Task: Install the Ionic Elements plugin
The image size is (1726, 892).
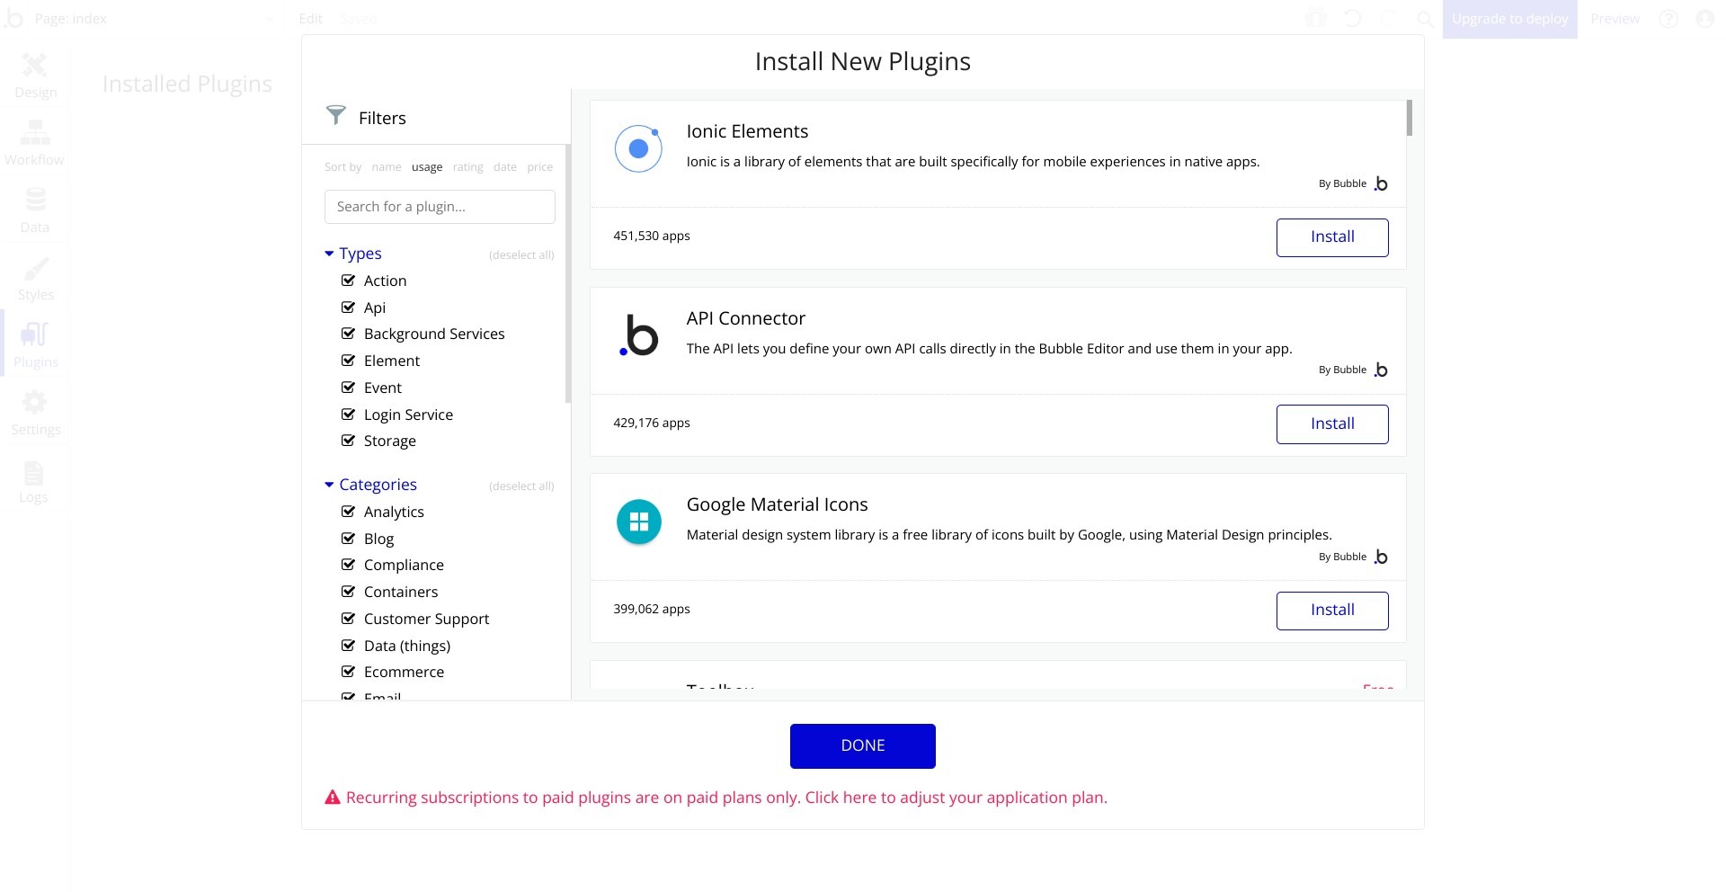Action: 1332,237
